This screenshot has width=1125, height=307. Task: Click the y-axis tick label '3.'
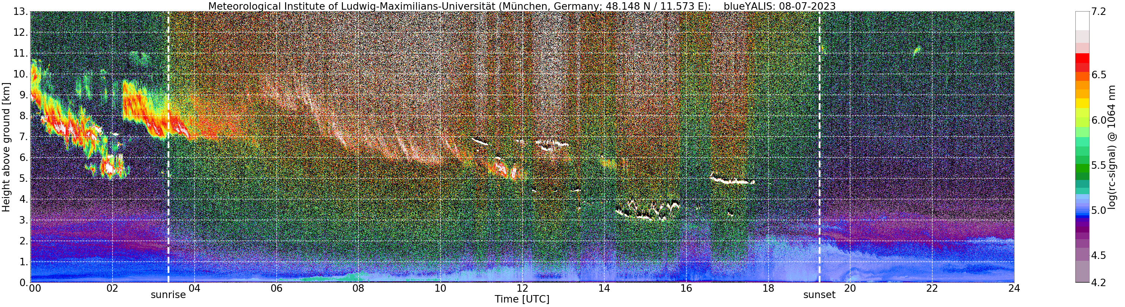click(x=24, y=220)
